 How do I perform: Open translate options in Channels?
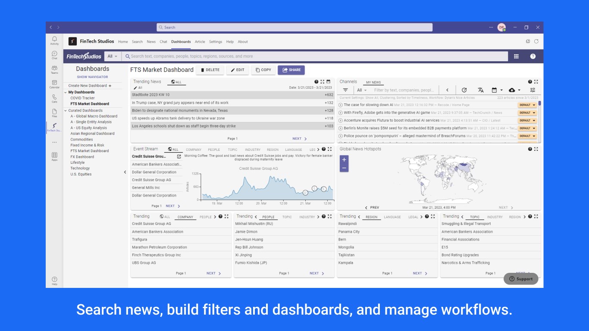pos(481,90)
